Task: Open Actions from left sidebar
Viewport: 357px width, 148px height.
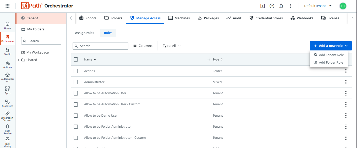Action: click(x=7, y=65)
